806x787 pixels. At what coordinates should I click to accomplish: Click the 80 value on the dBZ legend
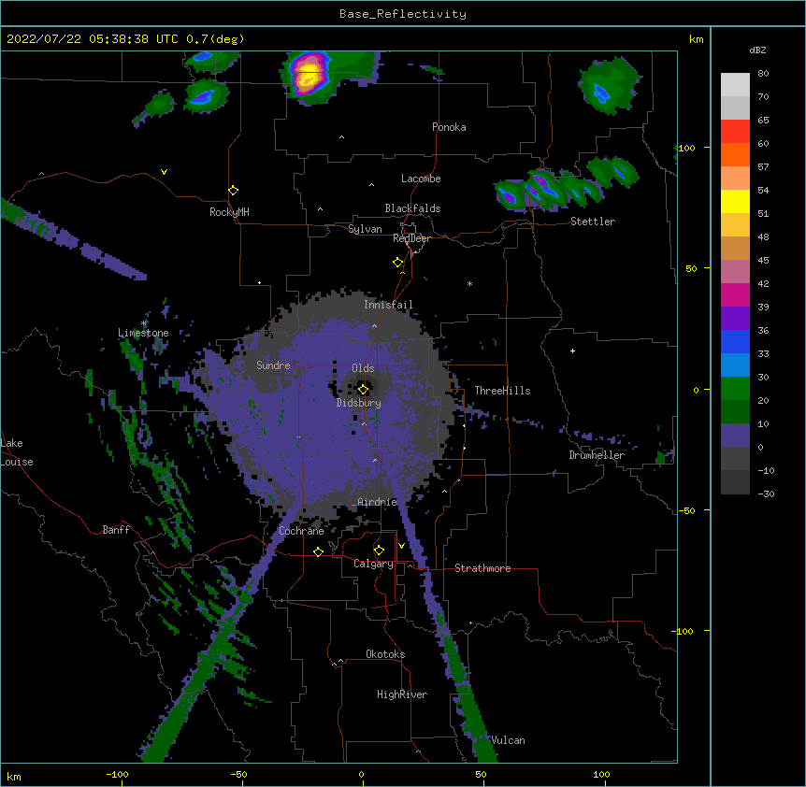763,74
